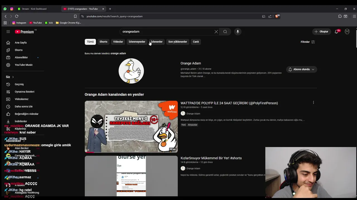This screenshot has width=357, height=200.
Task: Expand the Siz section chevron
Action: click(x=13, y=77)
